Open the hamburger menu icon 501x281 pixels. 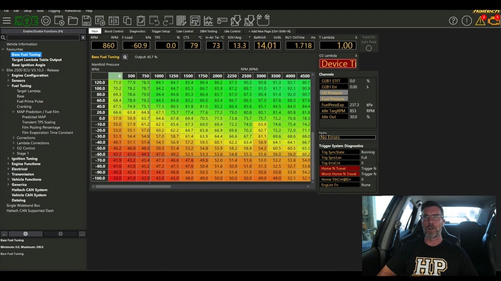[x=7, y=21]
